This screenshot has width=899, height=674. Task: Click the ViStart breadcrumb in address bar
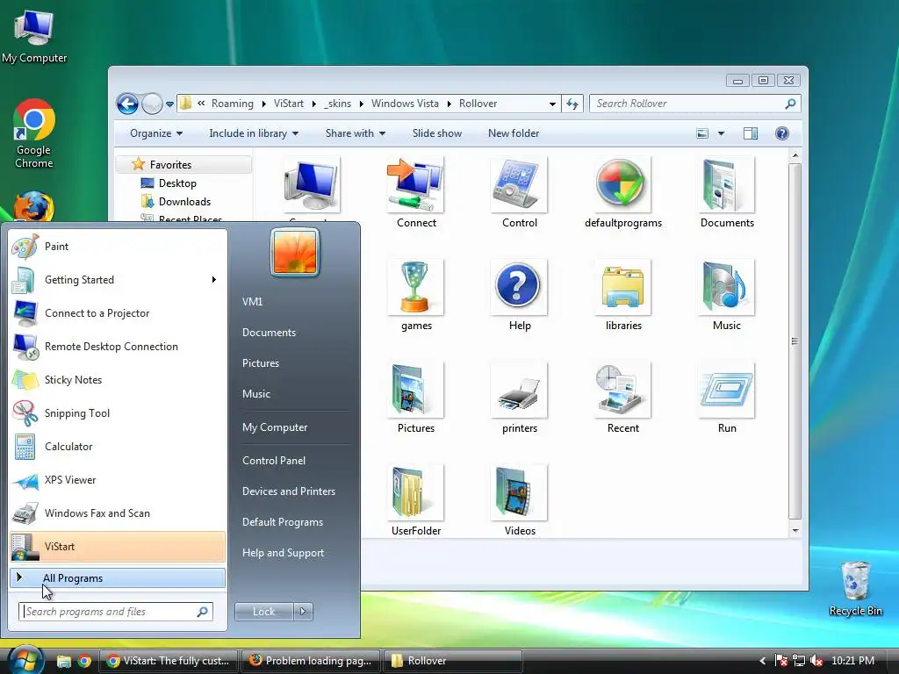288,104
